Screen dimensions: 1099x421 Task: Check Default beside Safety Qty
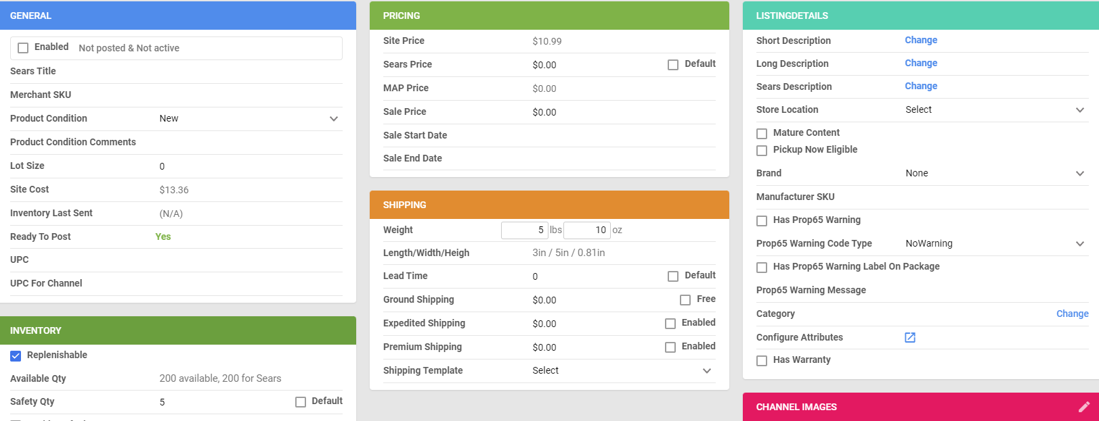pyautogui.click(x=301, y=402)
